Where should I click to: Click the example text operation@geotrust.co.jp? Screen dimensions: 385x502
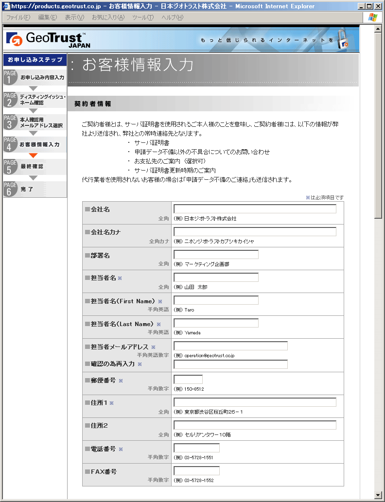click(210, 355)
